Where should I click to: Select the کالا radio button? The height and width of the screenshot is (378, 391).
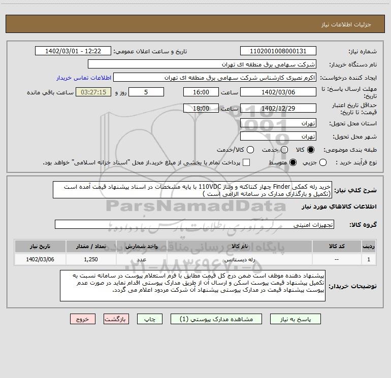click(311, 150)
